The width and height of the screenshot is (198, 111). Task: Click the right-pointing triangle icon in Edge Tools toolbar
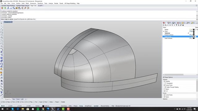[28, 8]
